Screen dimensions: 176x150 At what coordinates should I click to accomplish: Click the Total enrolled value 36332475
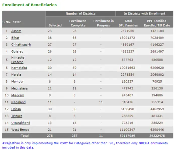[x=157, y=136]
